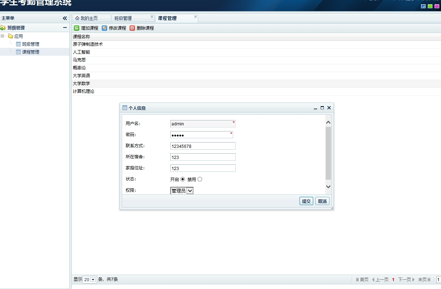The image size is (441, 289).
Task: Minimize the 个人信息 dialog
Action: [x=315, y=108]
